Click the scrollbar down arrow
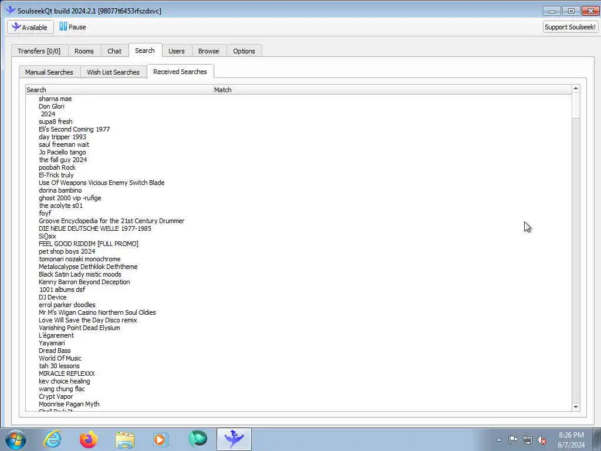 pos(575,407)
